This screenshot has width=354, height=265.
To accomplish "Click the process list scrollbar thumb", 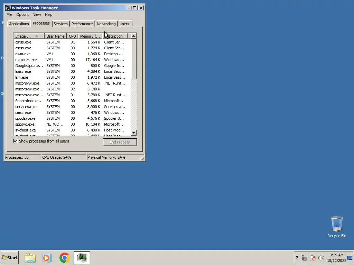I will 134,59.
